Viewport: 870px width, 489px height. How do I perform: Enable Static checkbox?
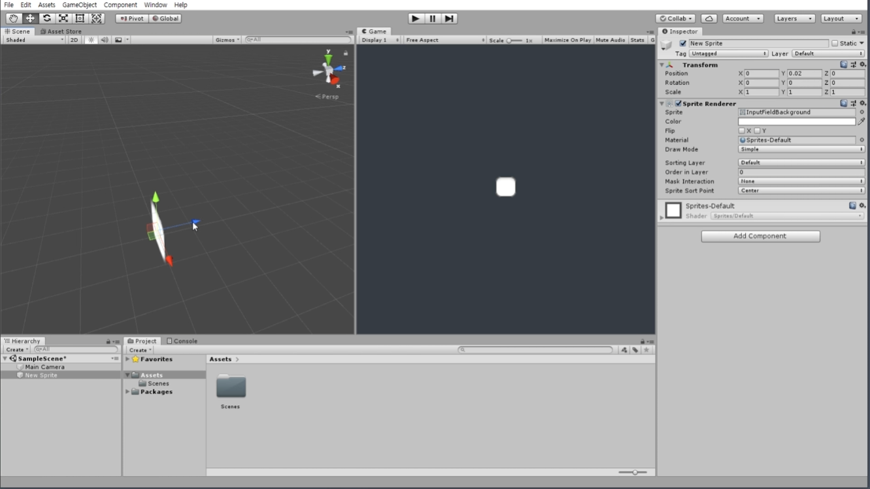[x=835, y=43]
